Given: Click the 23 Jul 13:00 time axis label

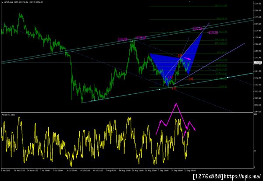Looking at the screenshot, I should point(85,170).
